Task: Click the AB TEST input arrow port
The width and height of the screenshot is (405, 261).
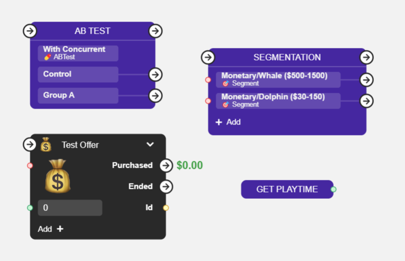Action: coord(30,31)
